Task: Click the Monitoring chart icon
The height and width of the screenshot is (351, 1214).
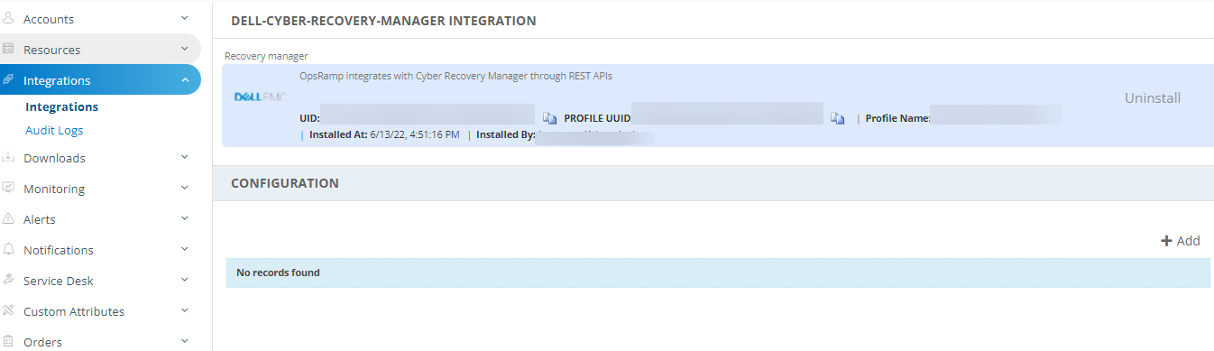Action: [8, 189]
